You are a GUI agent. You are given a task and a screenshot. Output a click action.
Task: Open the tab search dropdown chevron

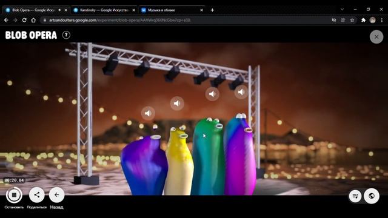342,10
